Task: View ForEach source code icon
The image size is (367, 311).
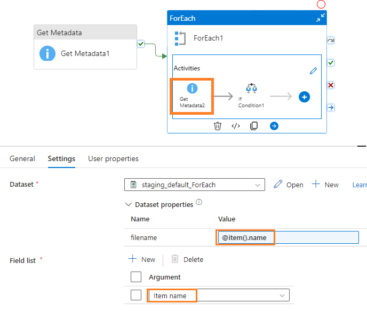Action: tap(236, 126)
